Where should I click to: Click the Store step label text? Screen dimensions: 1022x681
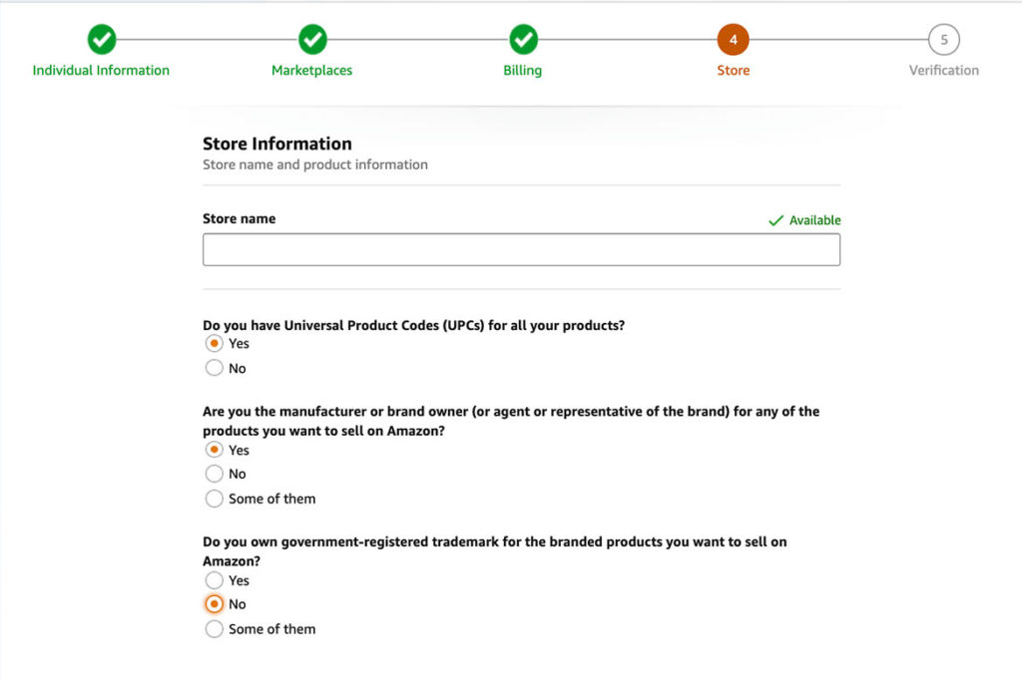[734, 71]
